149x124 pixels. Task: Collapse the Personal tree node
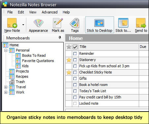(x=6, y=51)
